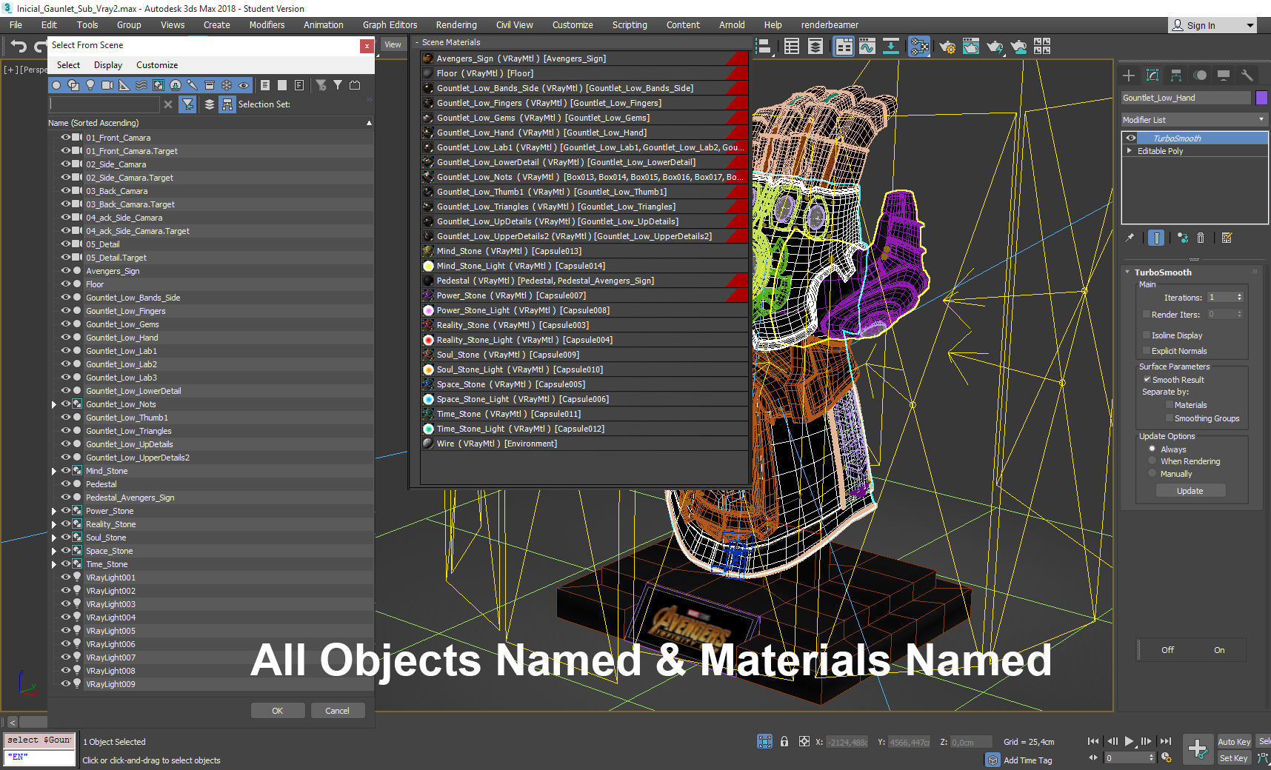Expand Gountlet_Low_Nots tree item
This screenshot has width=1271, height=770.
point(54,404)
